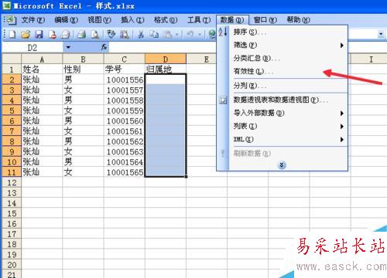
Task: Click the Print Preview icon
Action: (x=95, y=34)
